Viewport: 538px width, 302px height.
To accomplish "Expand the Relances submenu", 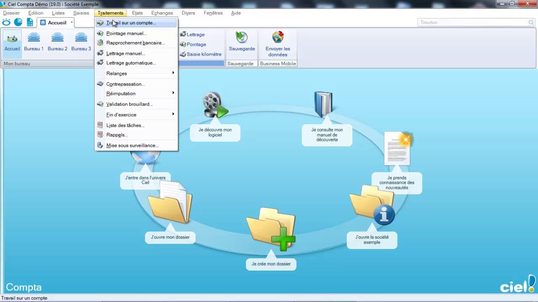I will (x=136, y=73).
